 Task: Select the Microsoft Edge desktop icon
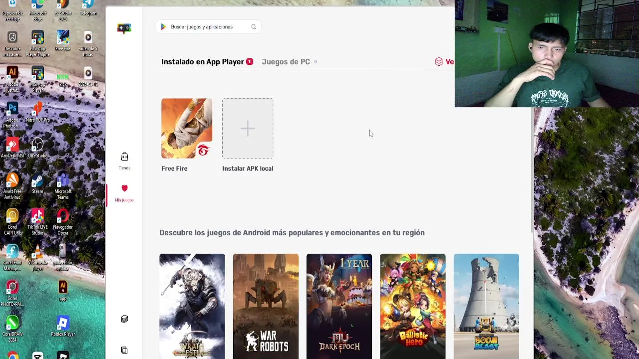point(37,10)
